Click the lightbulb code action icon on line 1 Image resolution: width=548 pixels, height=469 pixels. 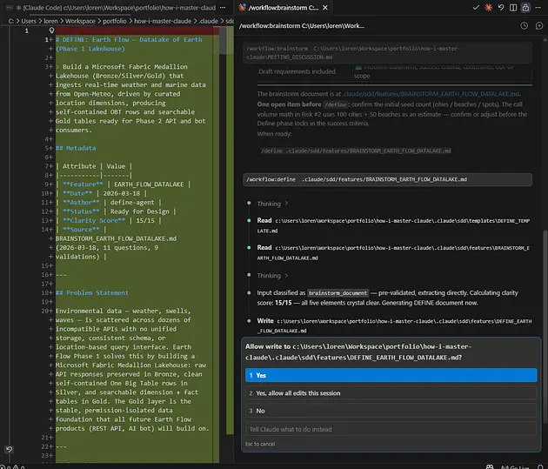coord(51,30)
